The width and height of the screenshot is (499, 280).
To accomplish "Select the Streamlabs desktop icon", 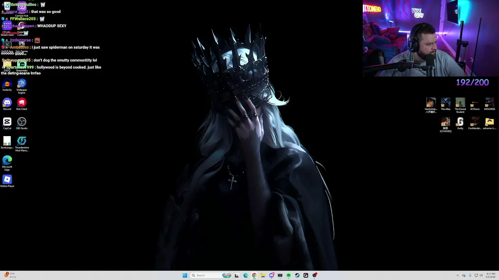I will pyautogui.click(x=21, y=66).
